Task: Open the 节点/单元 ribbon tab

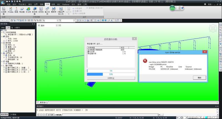Action: tap(22, 4)
